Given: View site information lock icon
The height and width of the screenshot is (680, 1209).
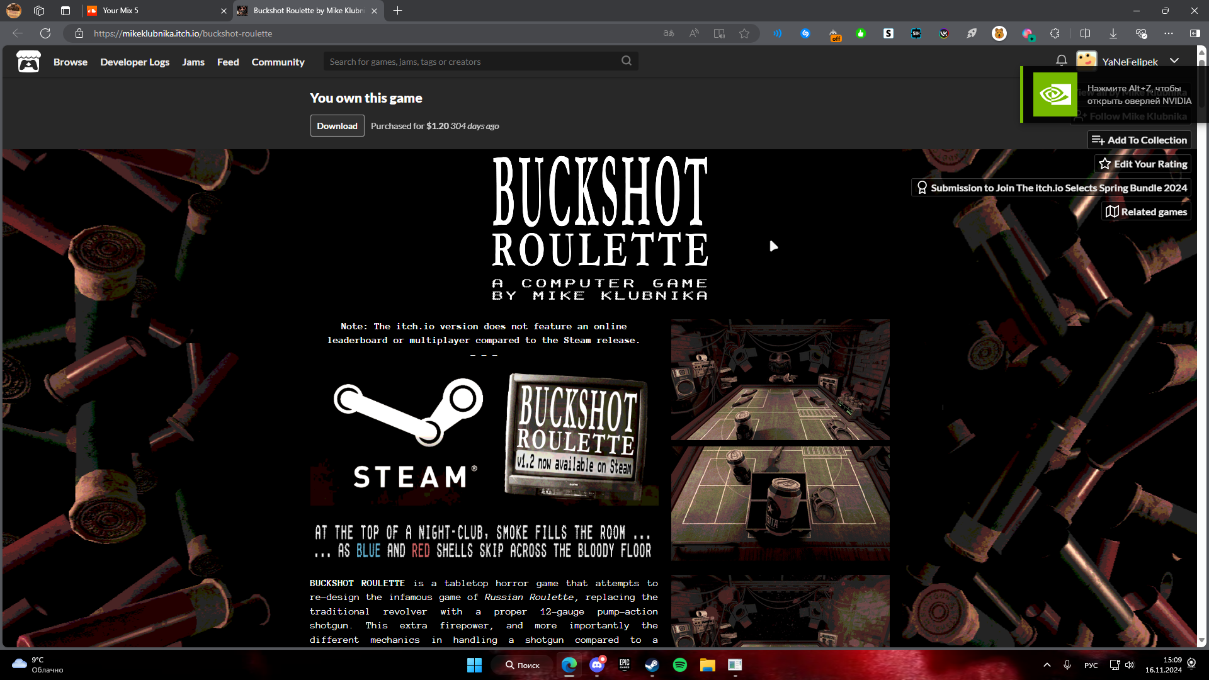Looking at the screenshot, I should click(79, 33).
